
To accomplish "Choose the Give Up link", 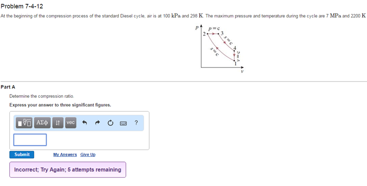I will coord(88,154).
